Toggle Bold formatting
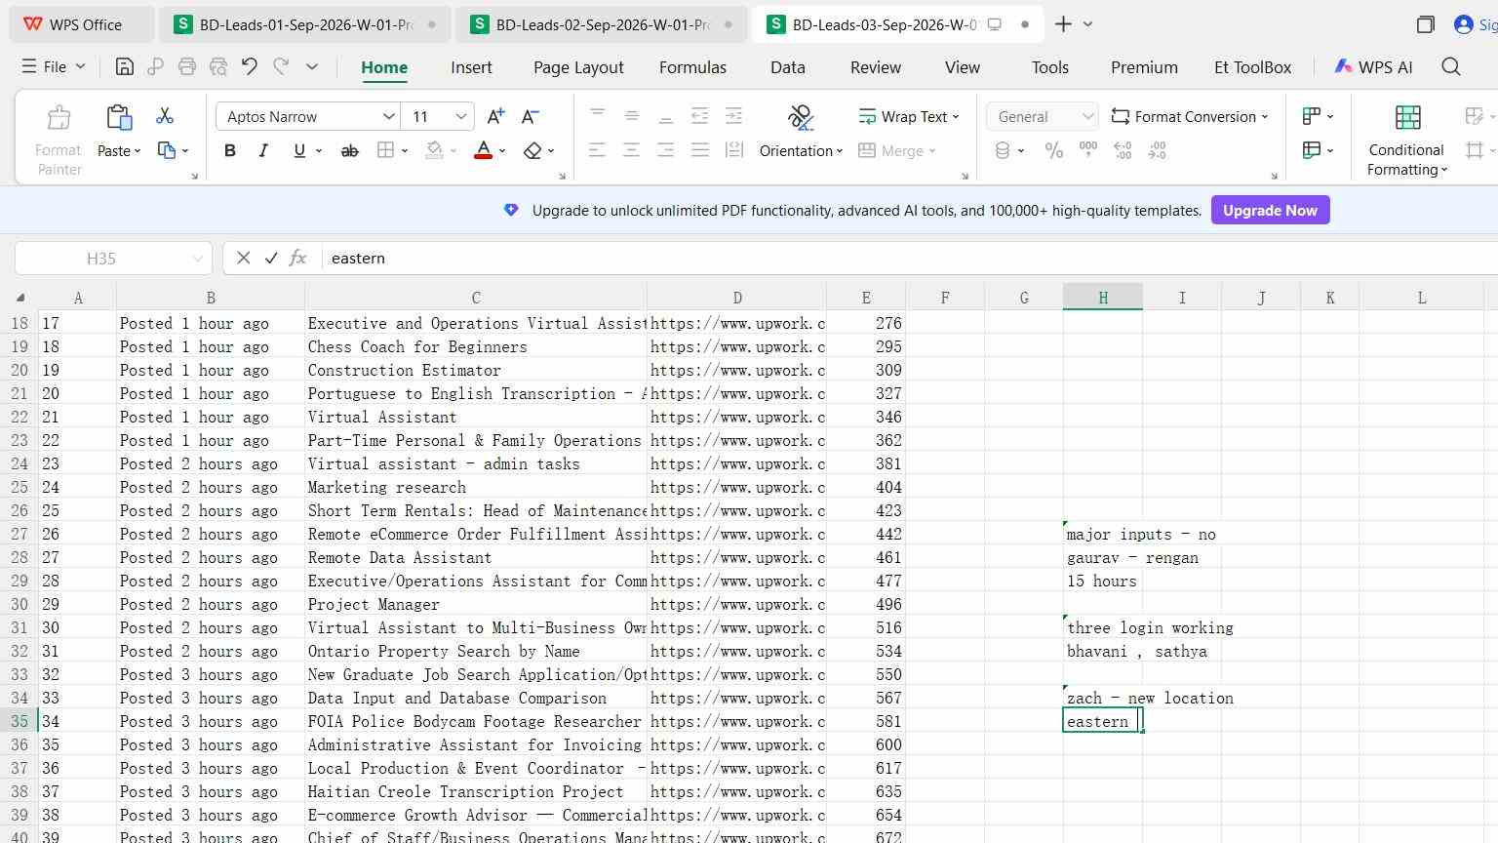The width and height of the screenshot is (1498, 843). point(230,150)
